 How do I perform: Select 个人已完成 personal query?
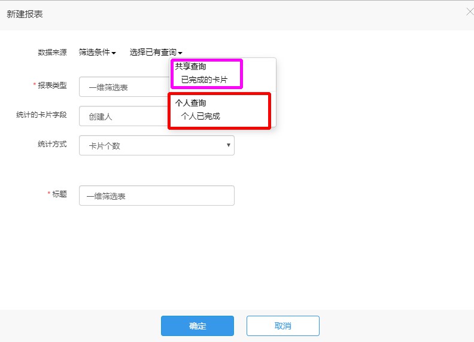click(200, 116)
